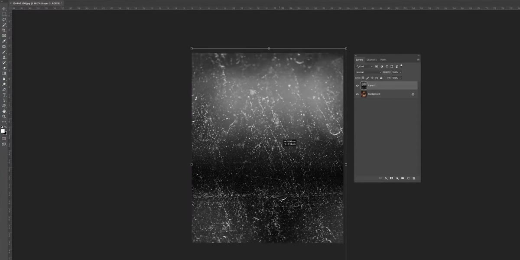Add a layer mask

click(x=391, y=178)
